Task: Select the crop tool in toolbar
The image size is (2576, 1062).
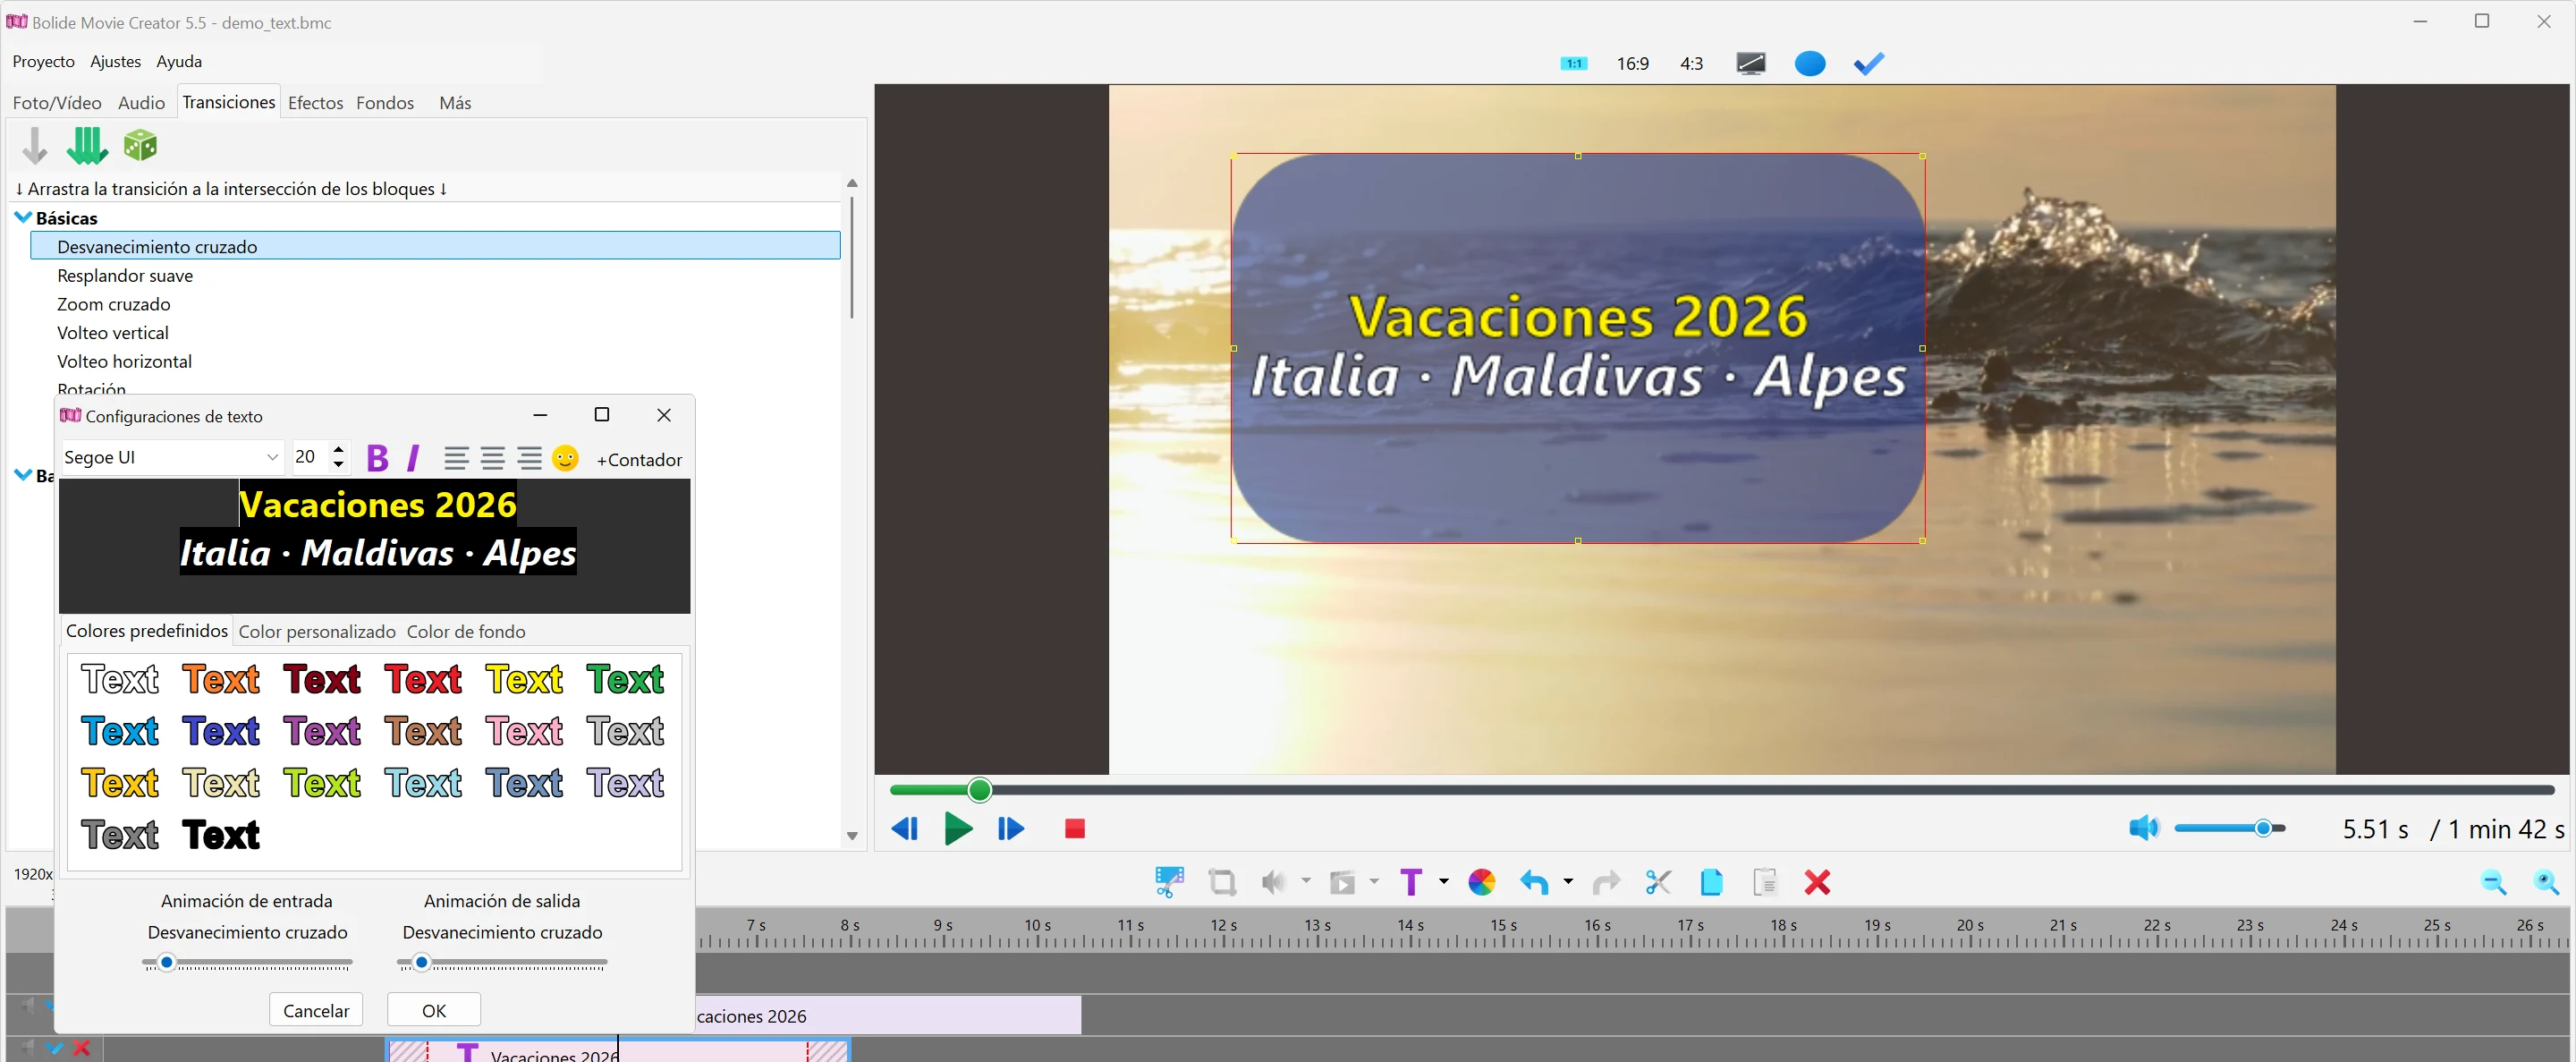Action: click(x=1222, y=882)
